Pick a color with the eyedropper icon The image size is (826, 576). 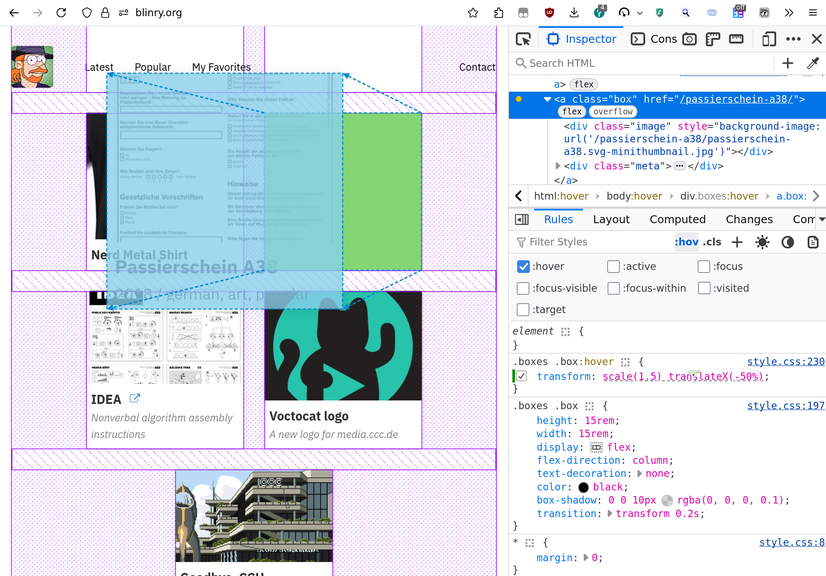click(812, 63)
